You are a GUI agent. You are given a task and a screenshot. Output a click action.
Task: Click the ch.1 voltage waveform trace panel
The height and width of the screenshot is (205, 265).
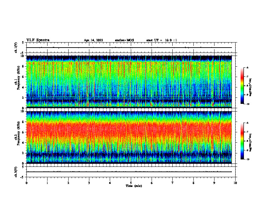pos(131,48)
